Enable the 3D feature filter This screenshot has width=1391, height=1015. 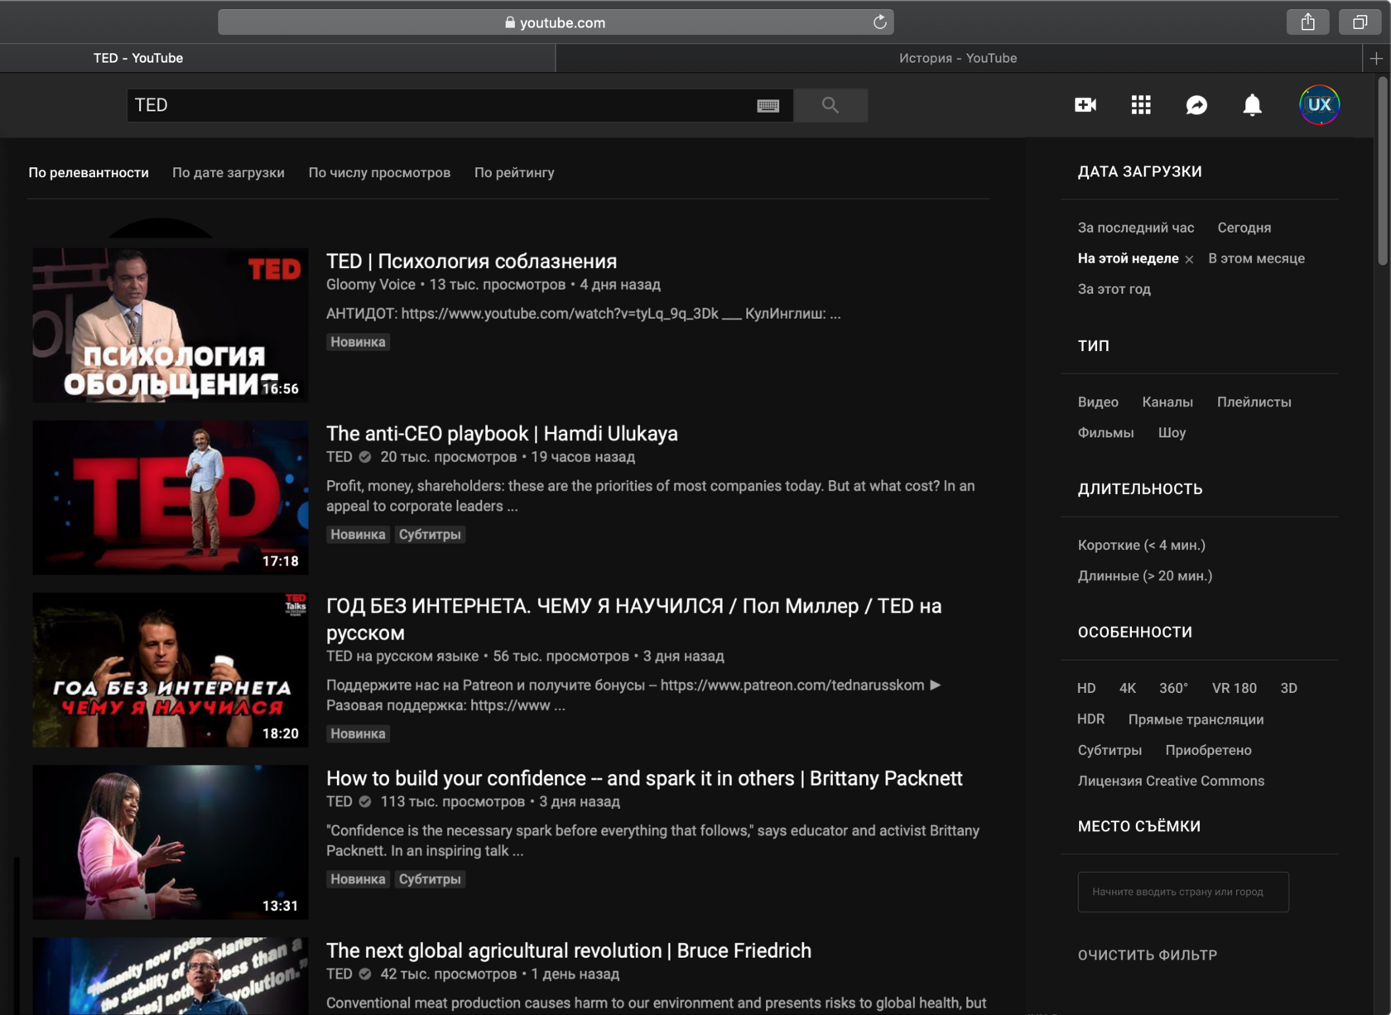point(1288,688)
